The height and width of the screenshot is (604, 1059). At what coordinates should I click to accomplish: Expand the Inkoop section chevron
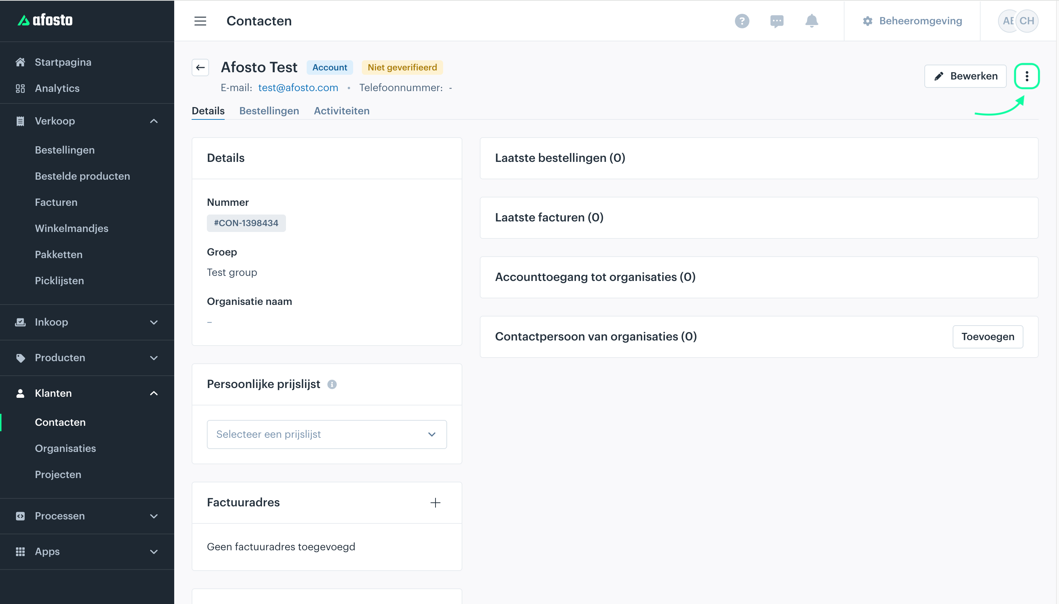point(154,322)
